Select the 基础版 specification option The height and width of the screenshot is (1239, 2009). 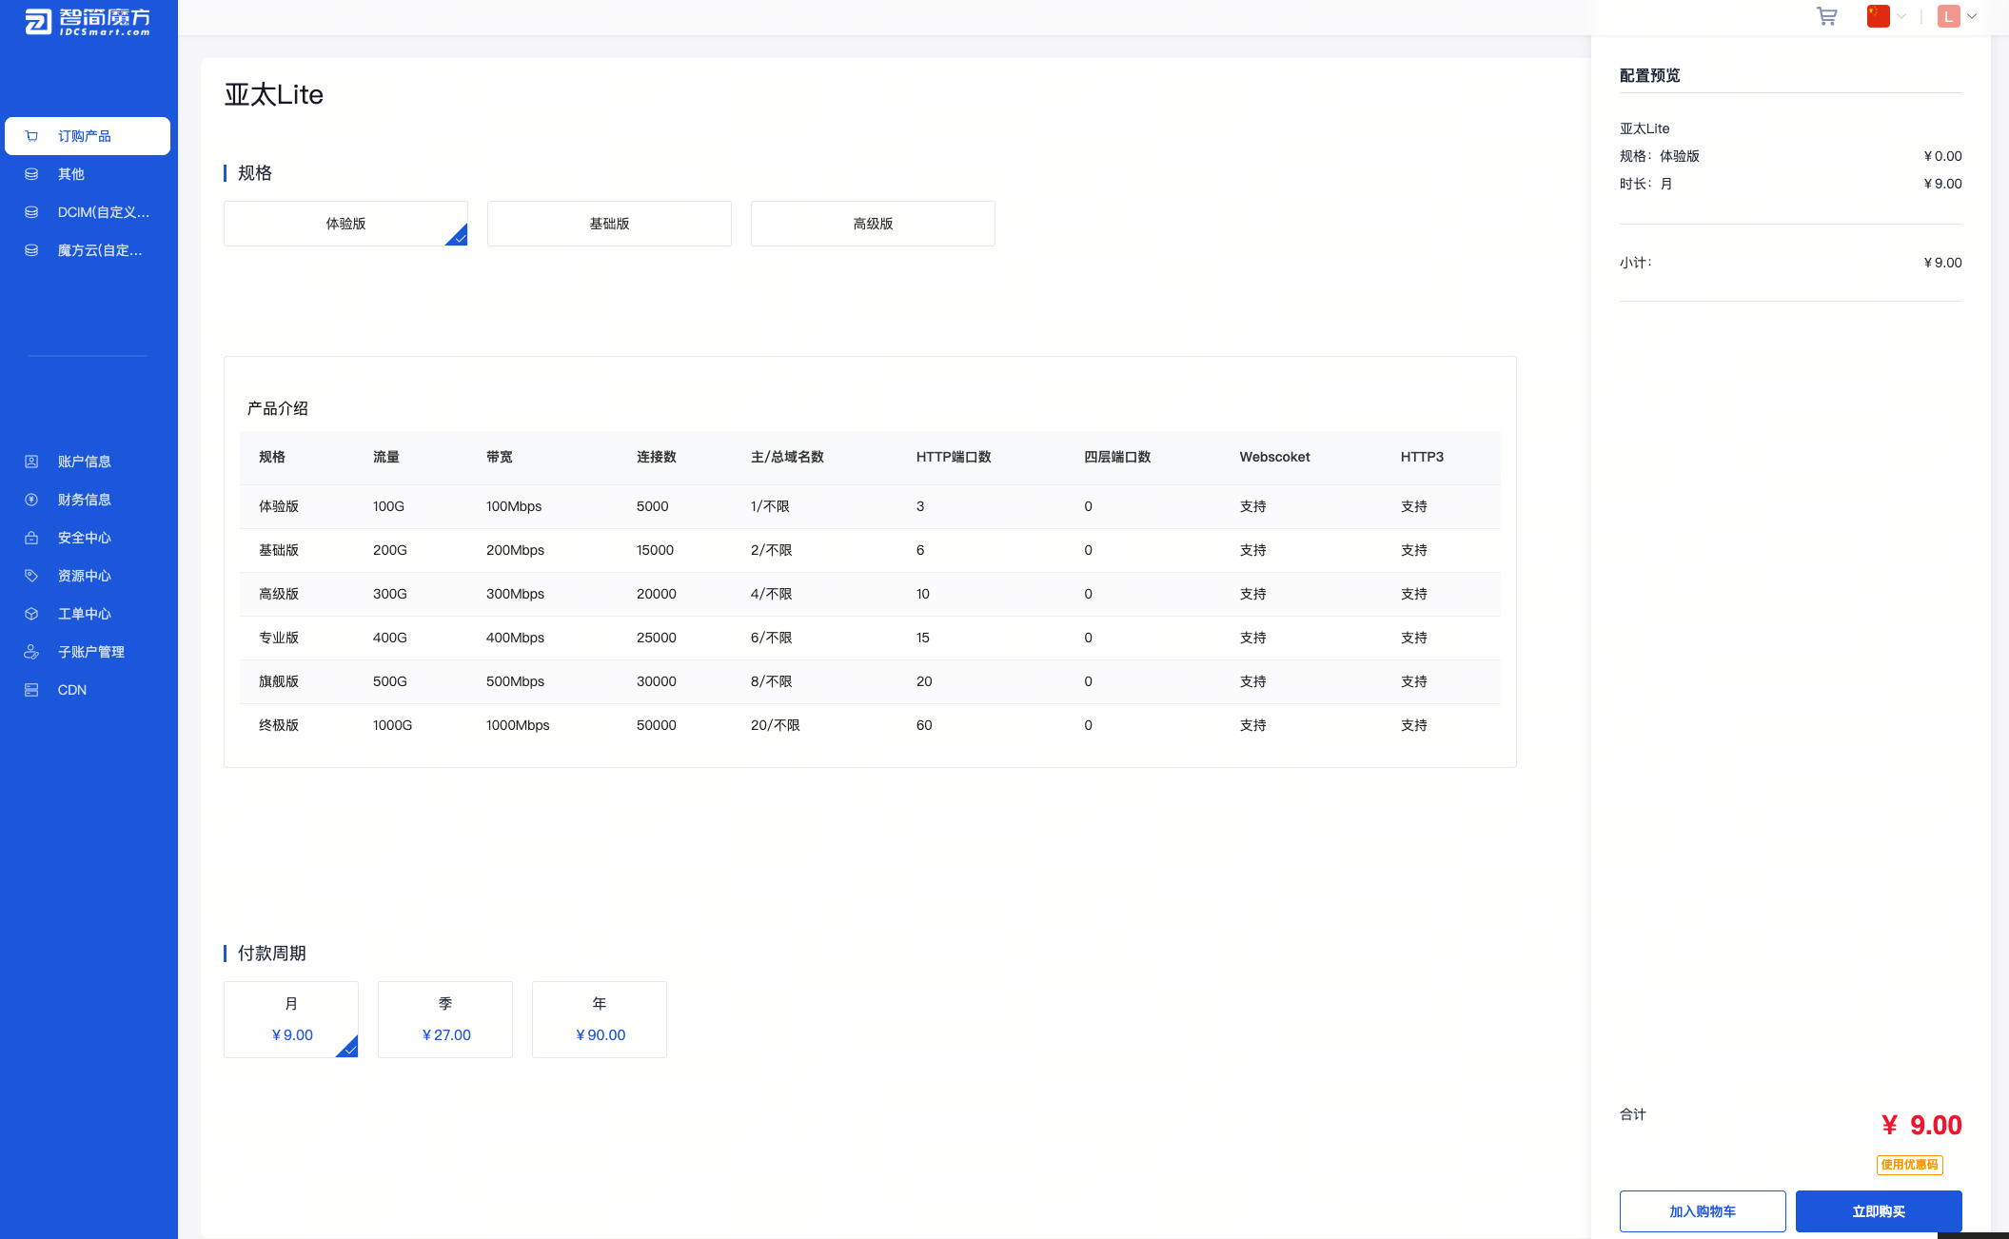coord(609,224)
